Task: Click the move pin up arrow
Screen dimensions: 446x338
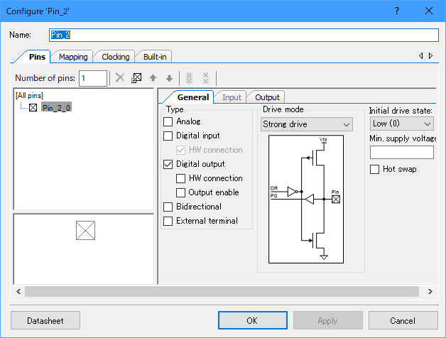Action: [152, 78]
